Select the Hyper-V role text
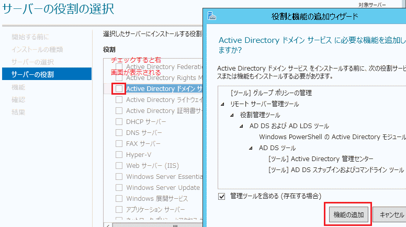This screenshot has height=227, width=406. (x=139, y=154)
